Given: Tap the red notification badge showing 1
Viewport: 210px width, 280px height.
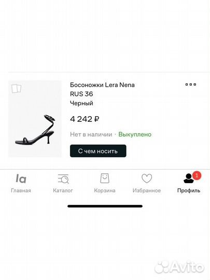Looking at the screenshot, I should tap(197, 176).
